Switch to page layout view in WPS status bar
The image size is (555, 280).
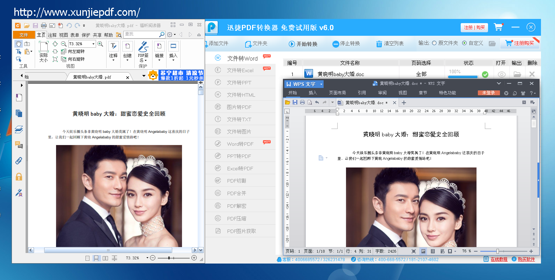pyautogui.click(x=423, y=251)
